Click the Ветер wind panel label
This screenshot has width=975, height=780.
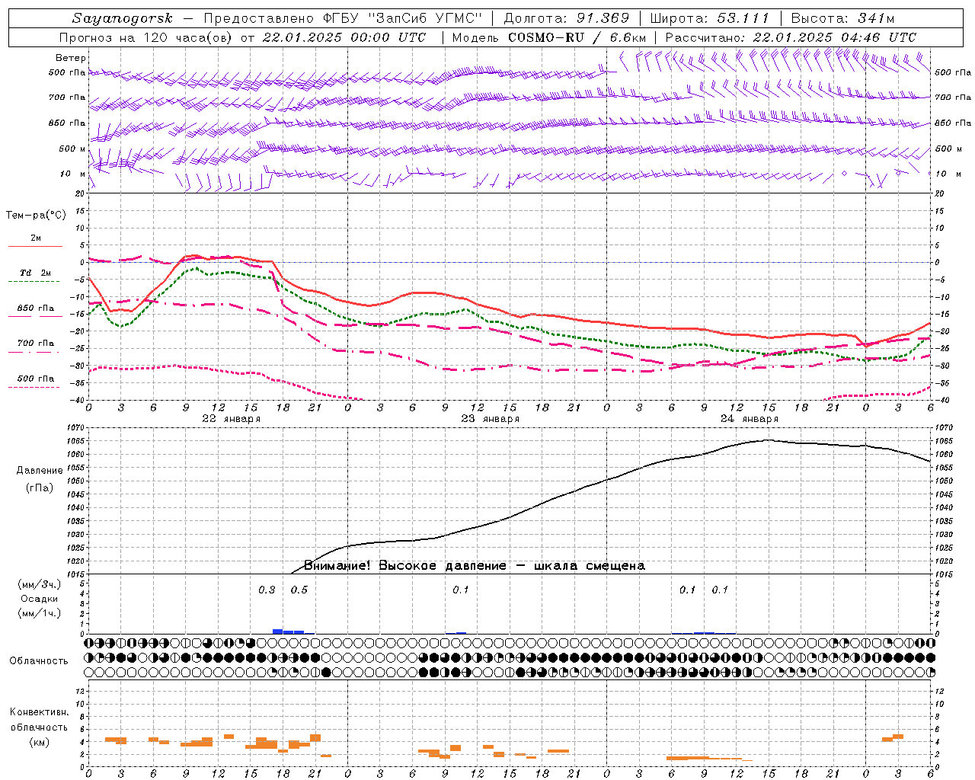[x=70, y=58]
